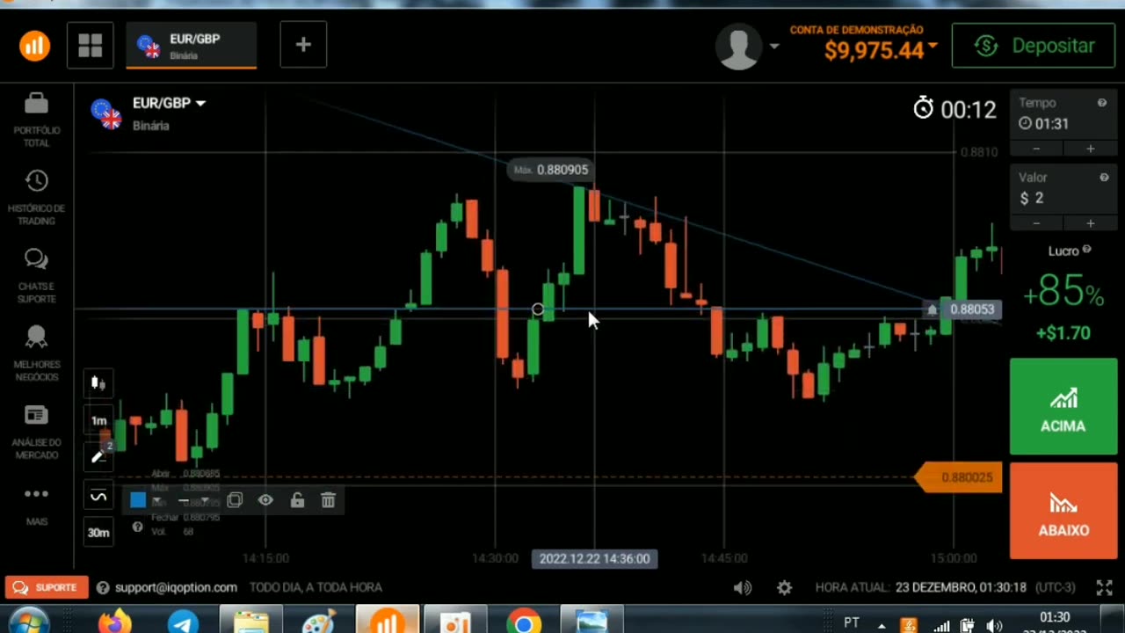Delete the selected drawing with trash icon
This screenshot has width=1125, height=633.
pos(328,500)
